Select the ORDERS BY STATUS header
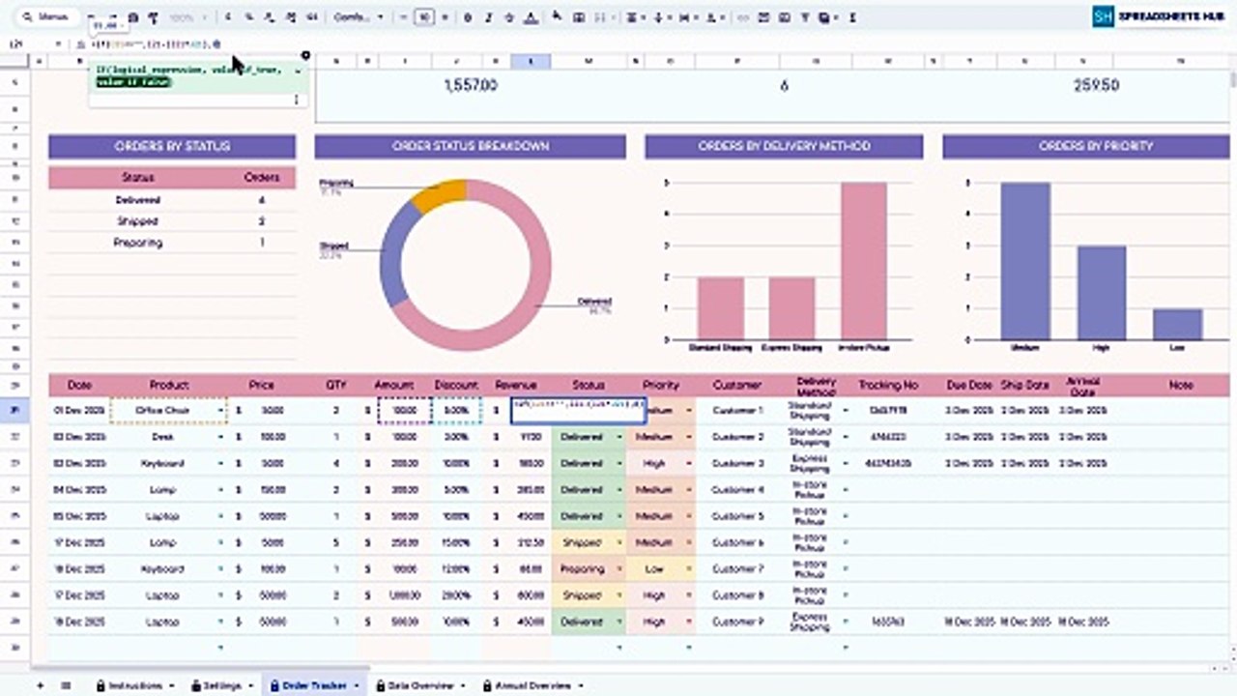Screen dimensions: 1237x696 [x=172, y=146]
